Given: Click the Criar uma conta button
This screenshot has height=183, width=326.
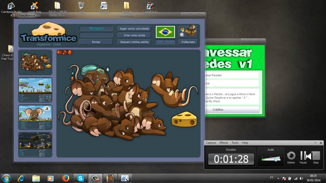Looking at the screenshot, I should [134, 35].
